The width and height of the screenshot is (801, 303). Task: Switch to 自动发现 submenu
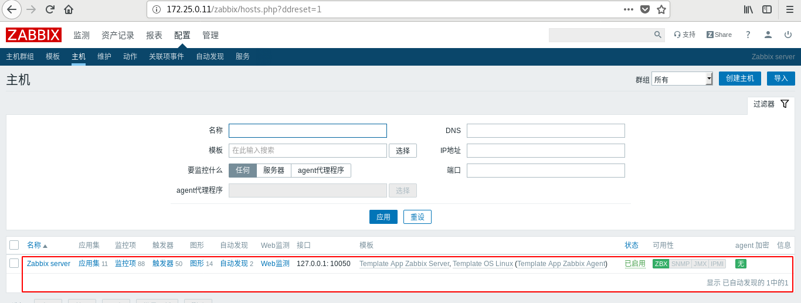coord(210,57)
